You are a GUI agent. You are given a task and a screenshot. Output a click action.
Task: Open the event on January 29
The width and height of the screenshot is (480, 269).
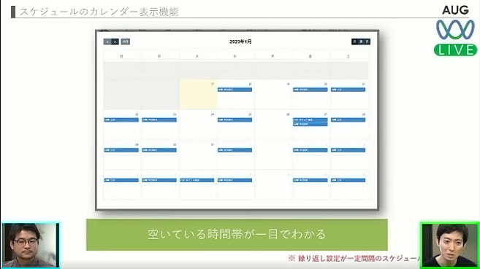click(121, 150)
